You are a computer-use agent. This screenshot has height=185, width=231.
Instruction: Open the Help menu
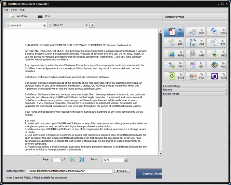(22, 10)
